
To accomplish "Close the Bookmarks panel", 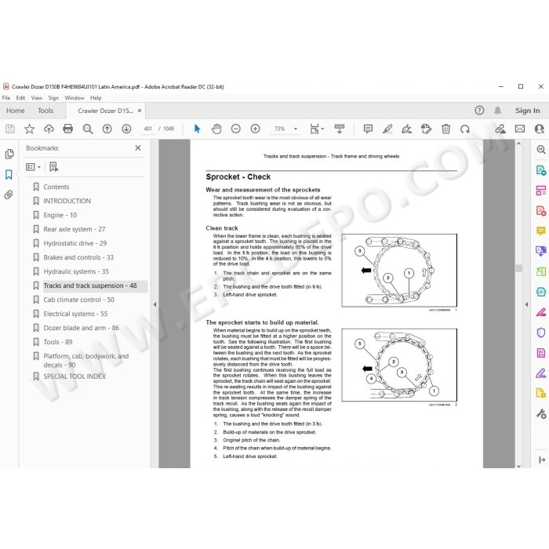I will pyautogui.click(x=138, y=147).
